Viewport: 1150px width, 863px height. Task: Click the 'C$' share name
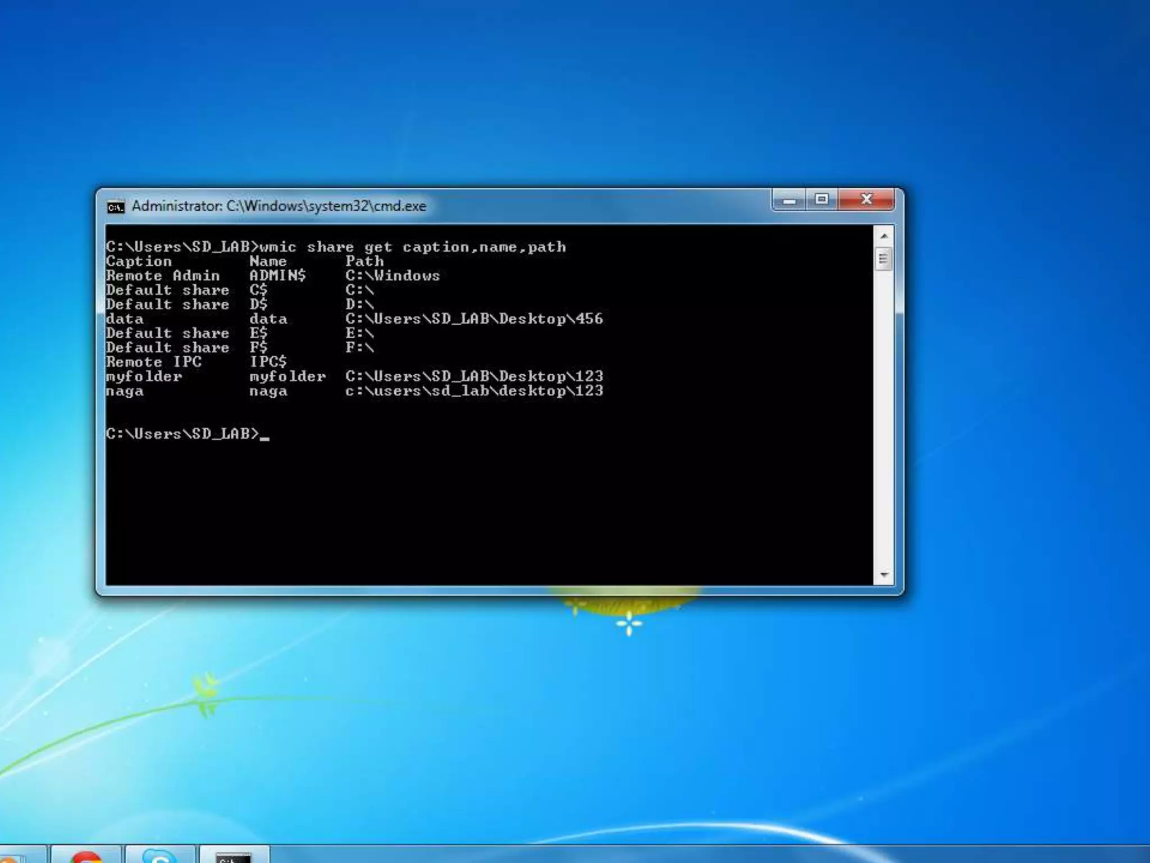pyautogui.click(x=258, y=290)
